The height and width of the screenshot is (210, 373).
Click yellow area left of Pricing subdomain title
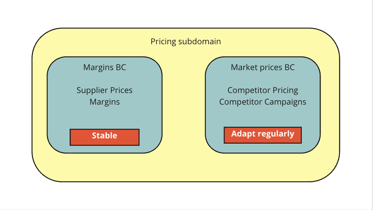click(x=94, y=42)
